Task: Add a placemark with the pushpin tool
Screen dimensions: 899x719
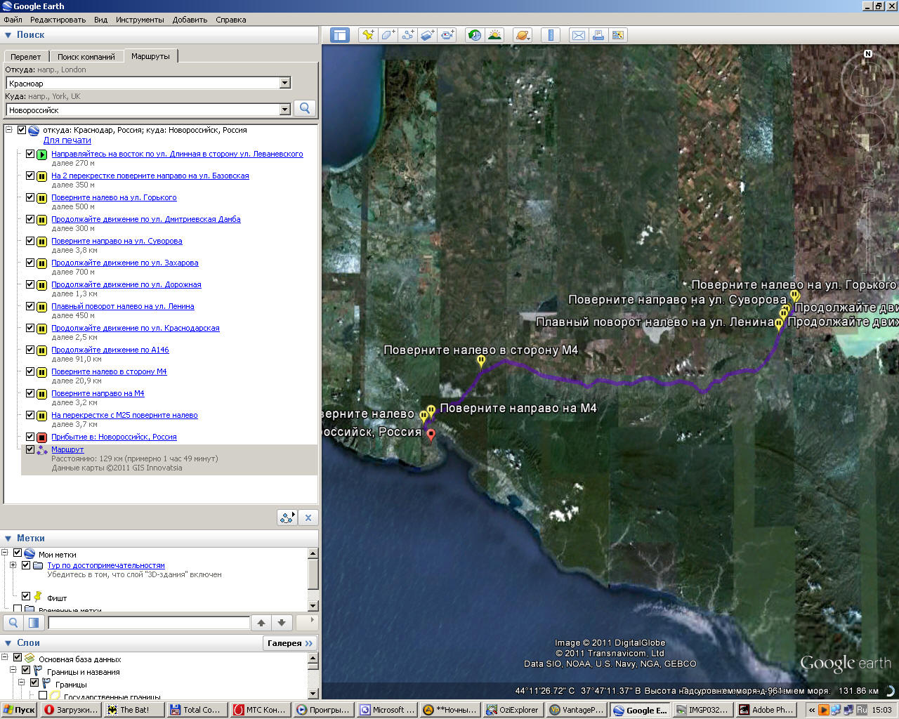Action: click(367, 35)
